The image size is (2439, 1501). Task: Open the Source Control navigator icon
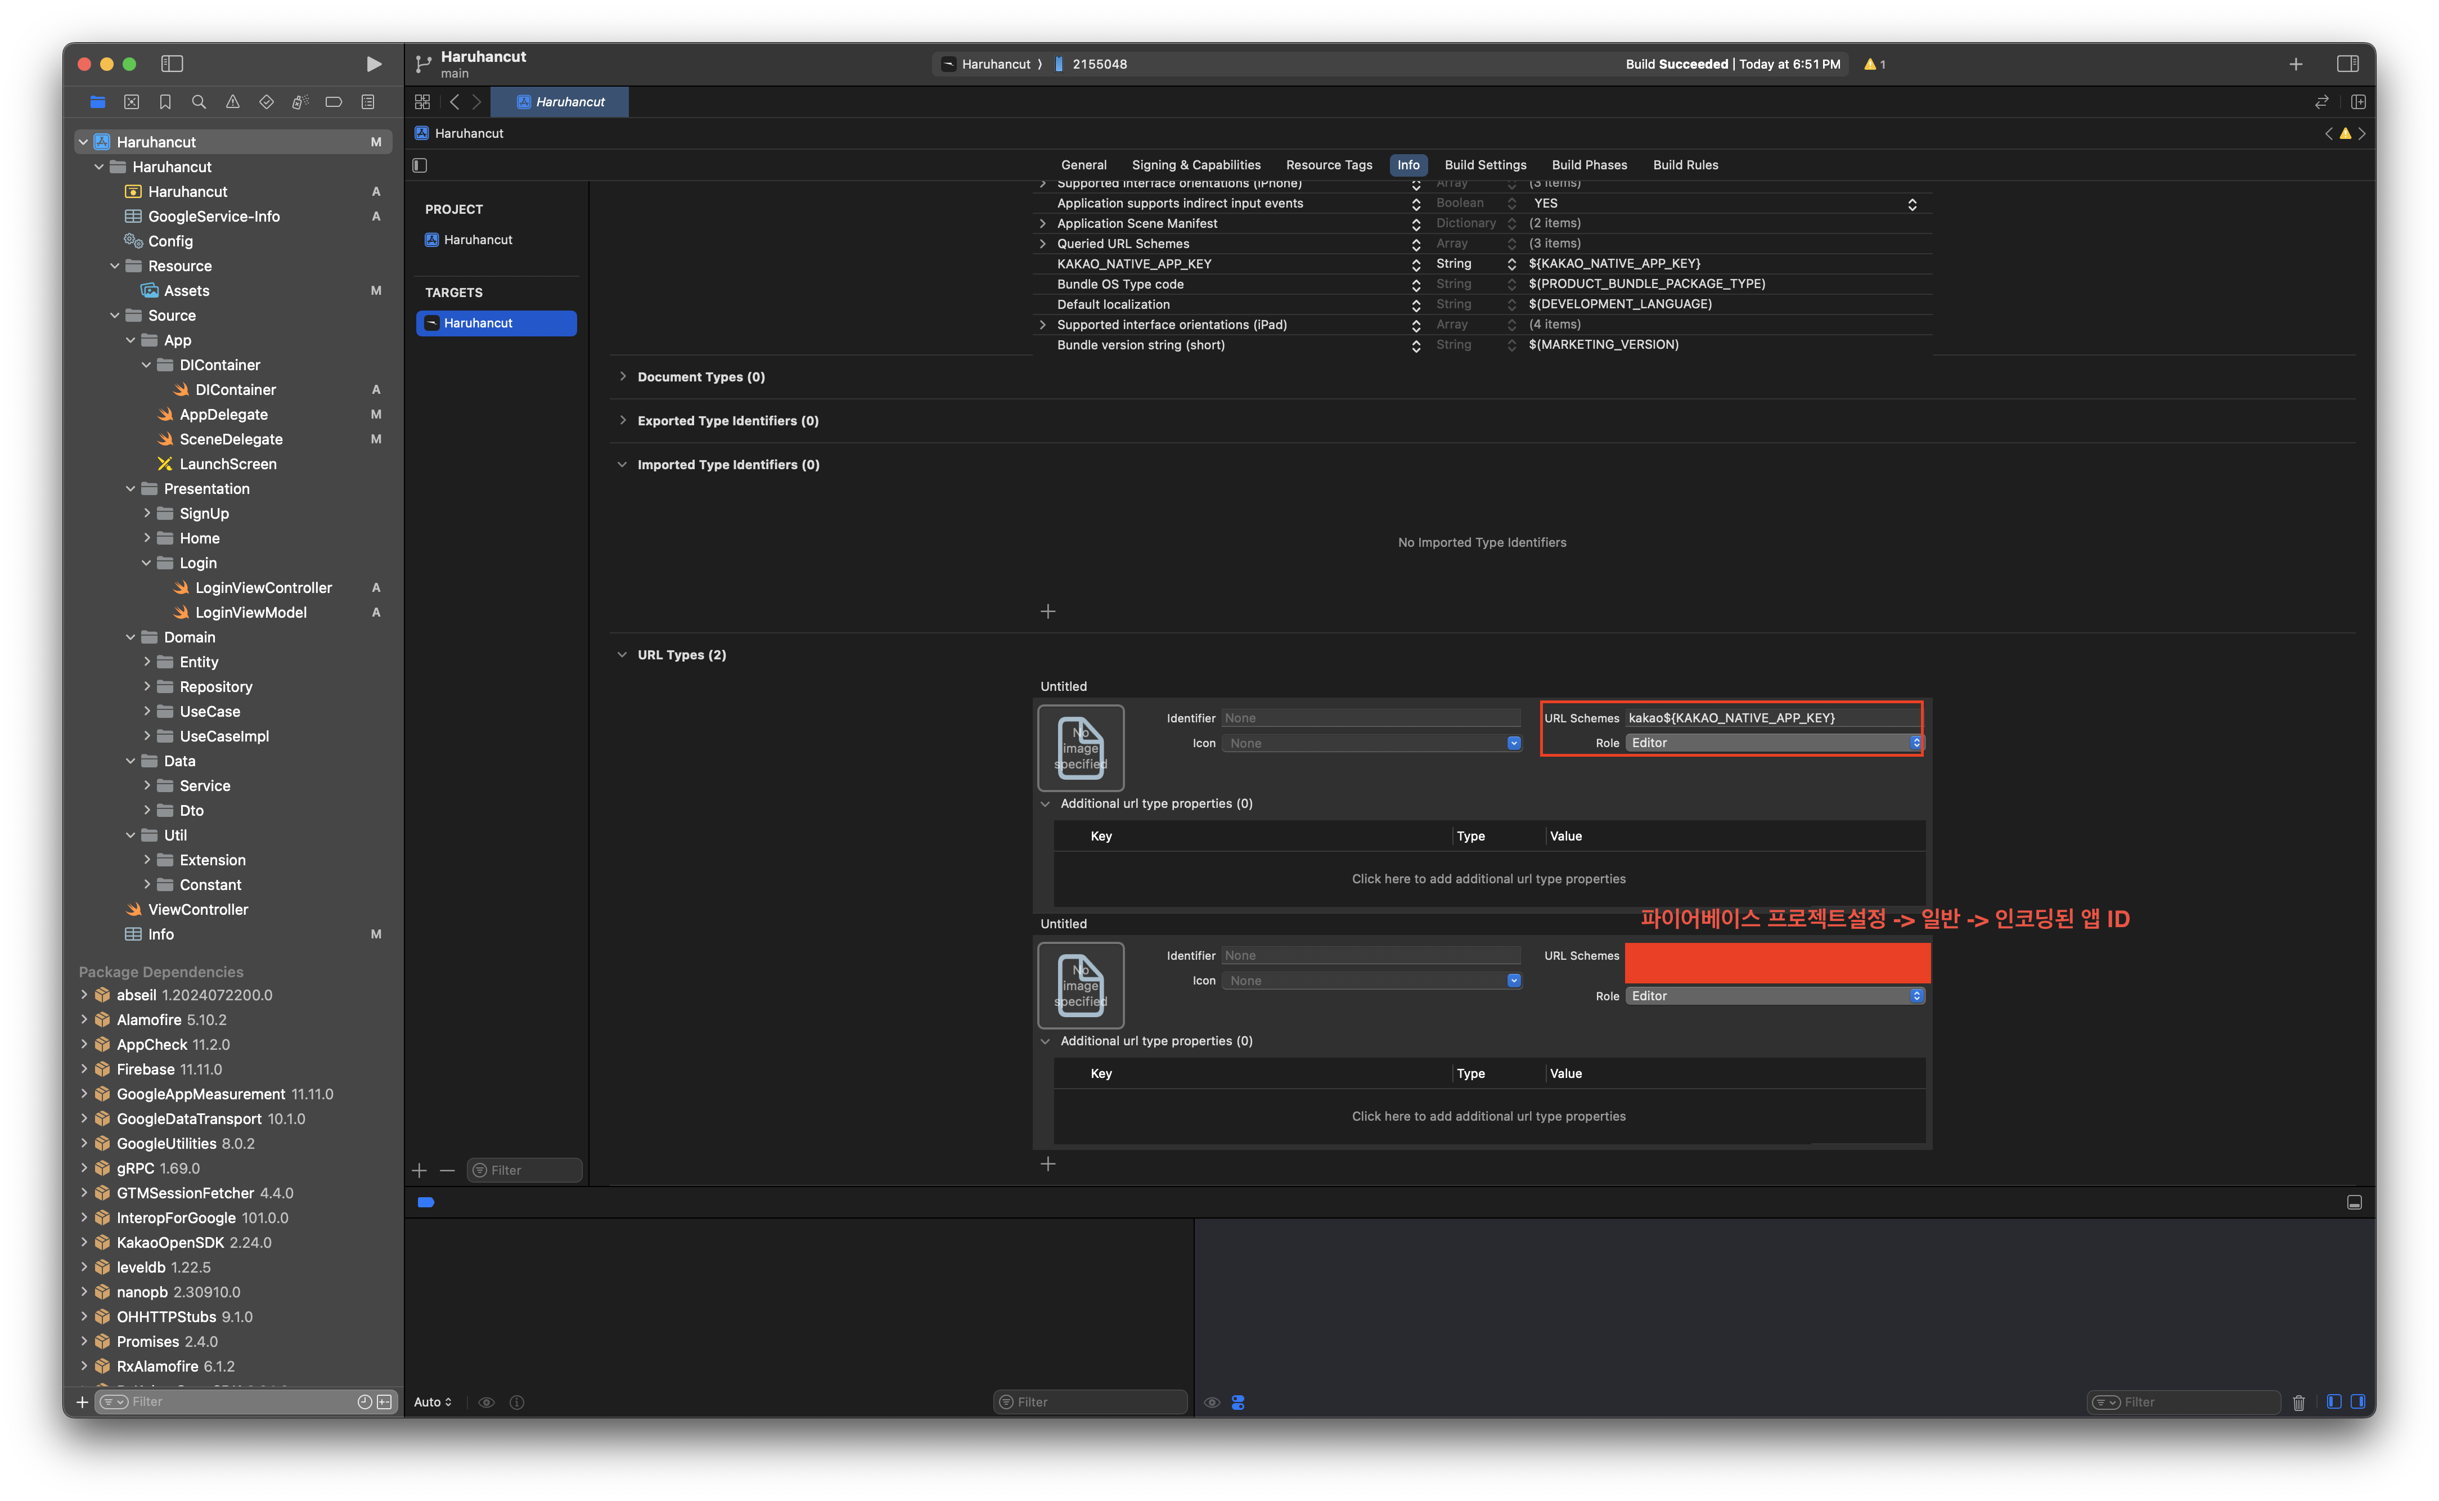pos(131,101)
